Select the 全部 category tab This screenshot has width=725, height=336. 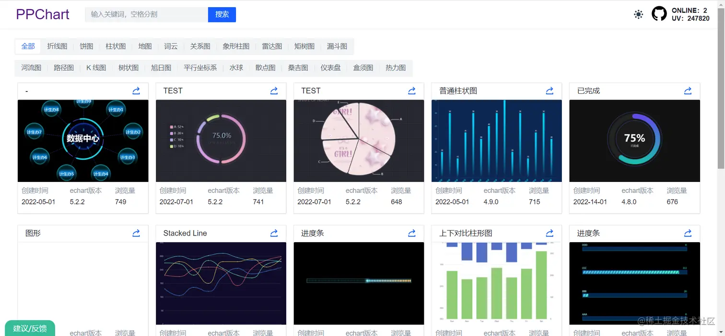click(x=28, y=46)
